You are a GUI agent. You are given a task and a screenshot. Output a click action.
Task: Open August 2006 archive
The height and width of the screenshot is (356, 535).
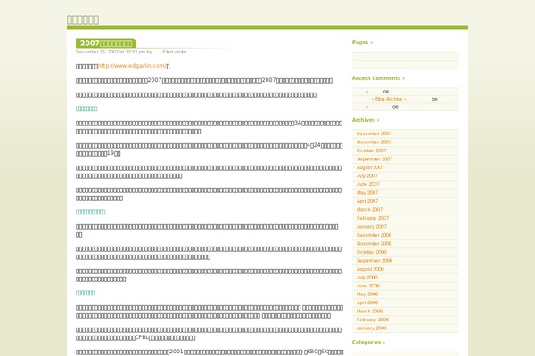[370, 269]
